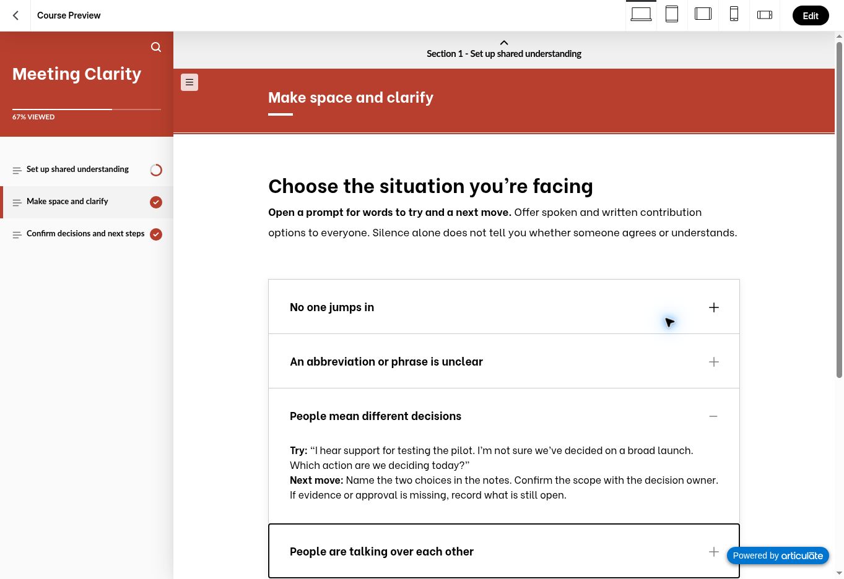Click the Choose the situation you're facing heading

pos(430,186)
